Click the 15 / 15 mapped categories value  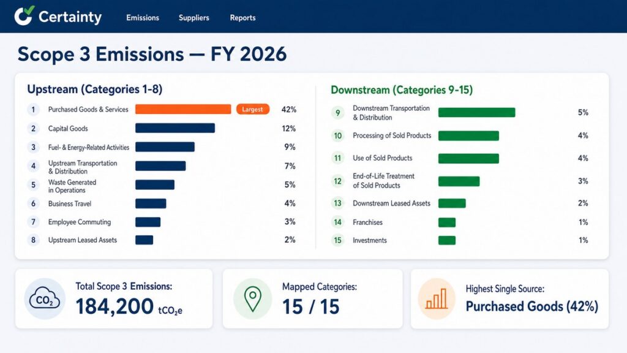[x=310, y=307]
